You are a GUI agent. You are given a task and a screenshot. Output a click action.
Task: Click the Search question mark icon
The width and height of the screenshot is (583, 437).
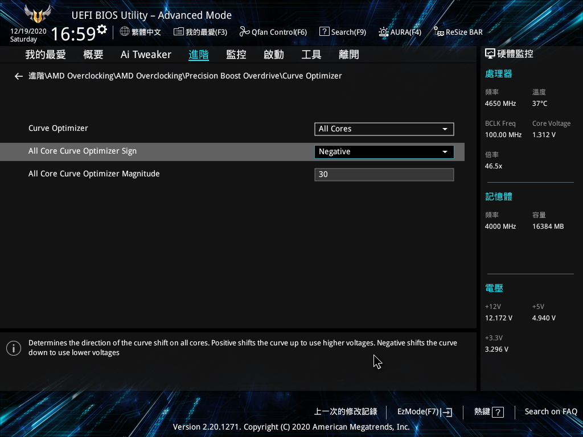(x=324, y=32)
